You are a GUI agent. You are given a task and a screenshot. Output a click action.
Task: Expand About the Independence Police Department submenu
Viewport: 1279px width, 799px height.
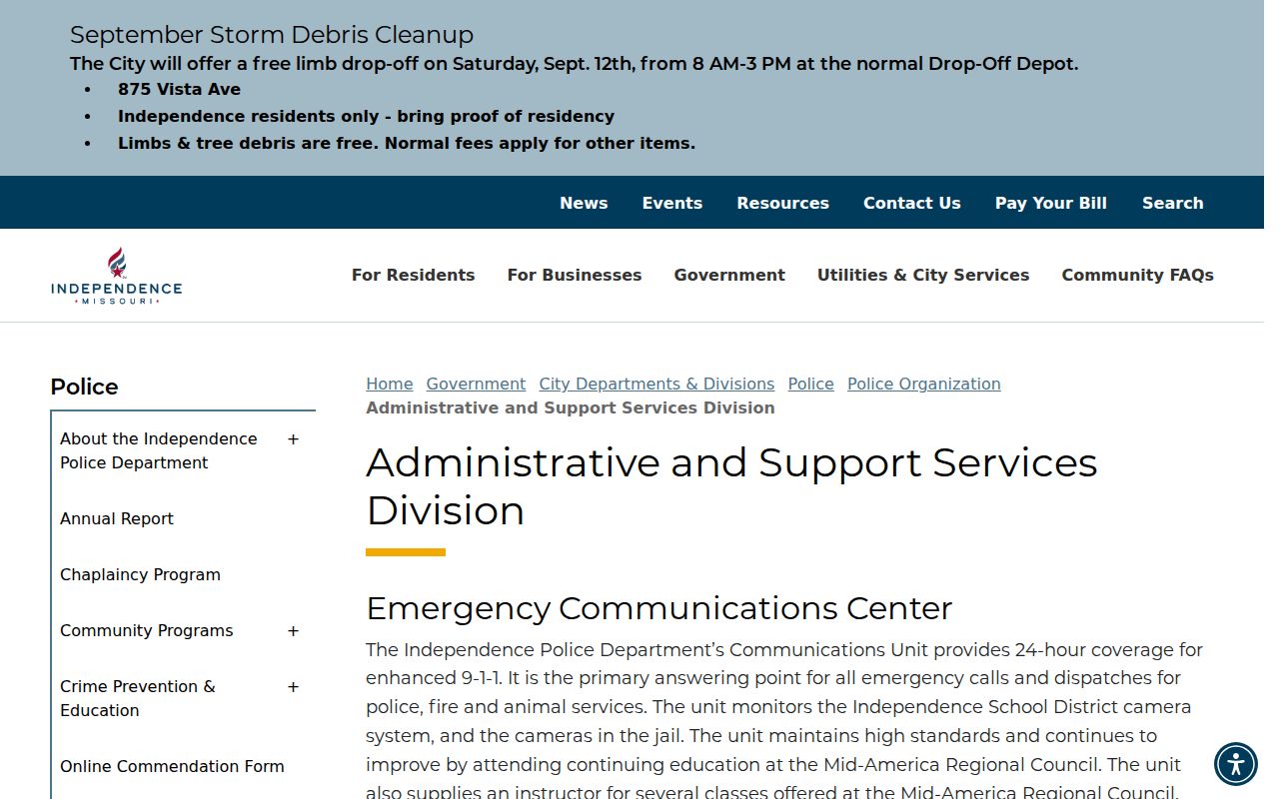click(293, 439)
